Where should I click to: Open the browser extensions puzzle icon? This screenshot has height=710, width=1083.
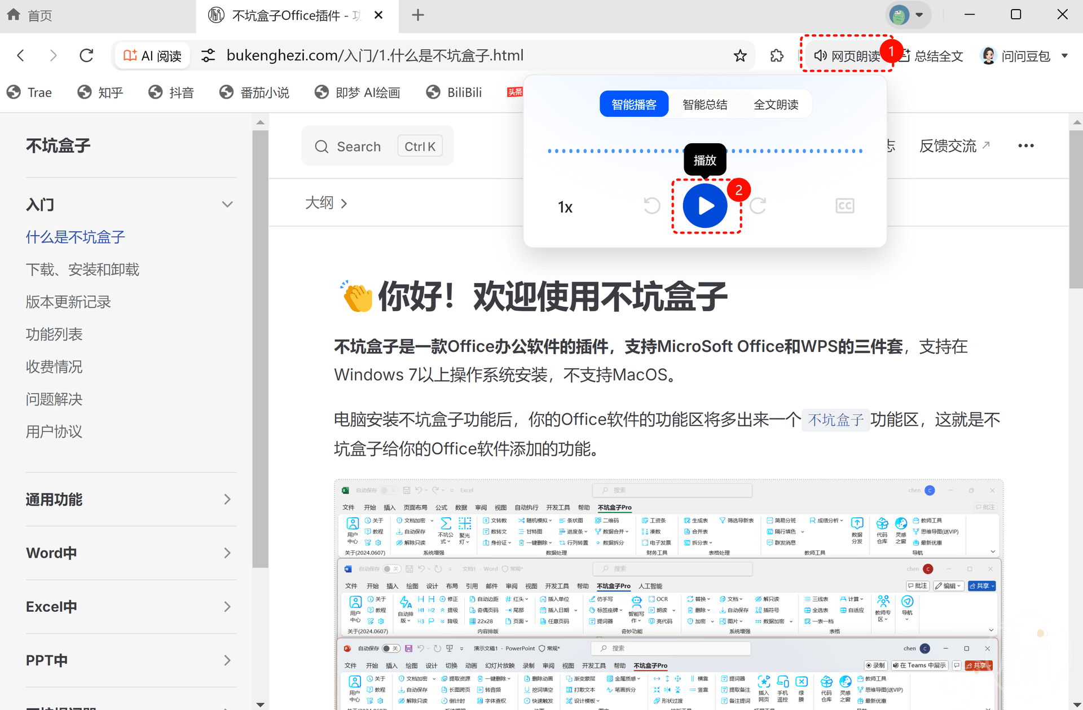[777, 55]
